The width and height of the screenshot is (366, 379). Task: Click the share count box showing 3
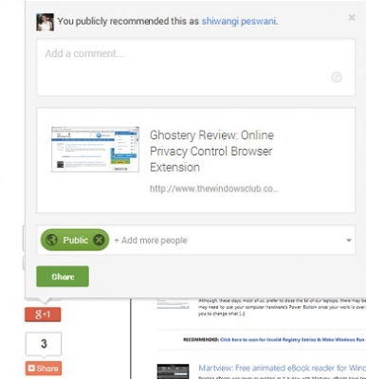coord(44,344)
